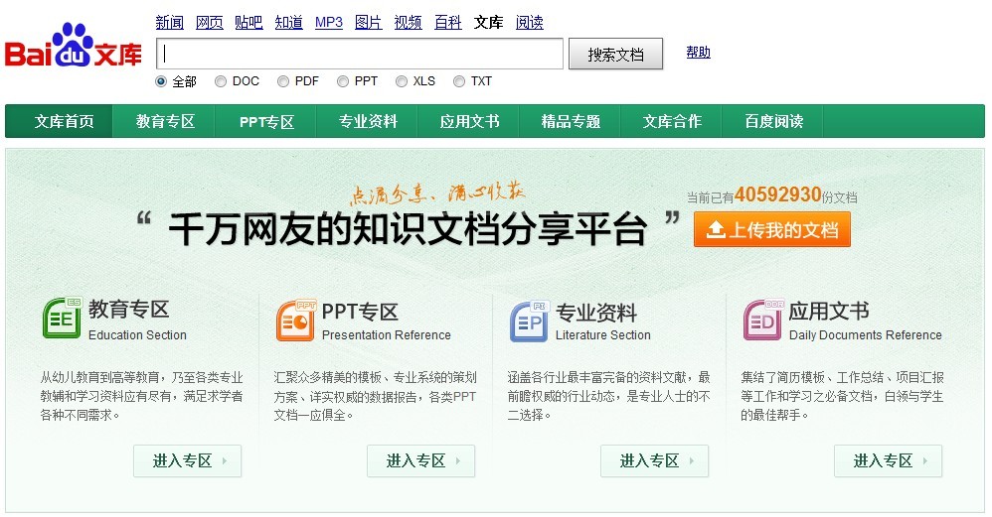
Task: Go to the 百科 top link
Action: pyautogui.click(x=448, y=23)
